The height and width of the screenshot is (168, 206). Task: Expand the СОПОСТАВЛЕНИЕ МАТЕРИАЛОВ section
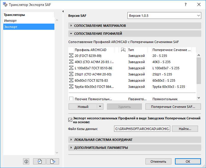pyautogui.click(x=71, y=26)
